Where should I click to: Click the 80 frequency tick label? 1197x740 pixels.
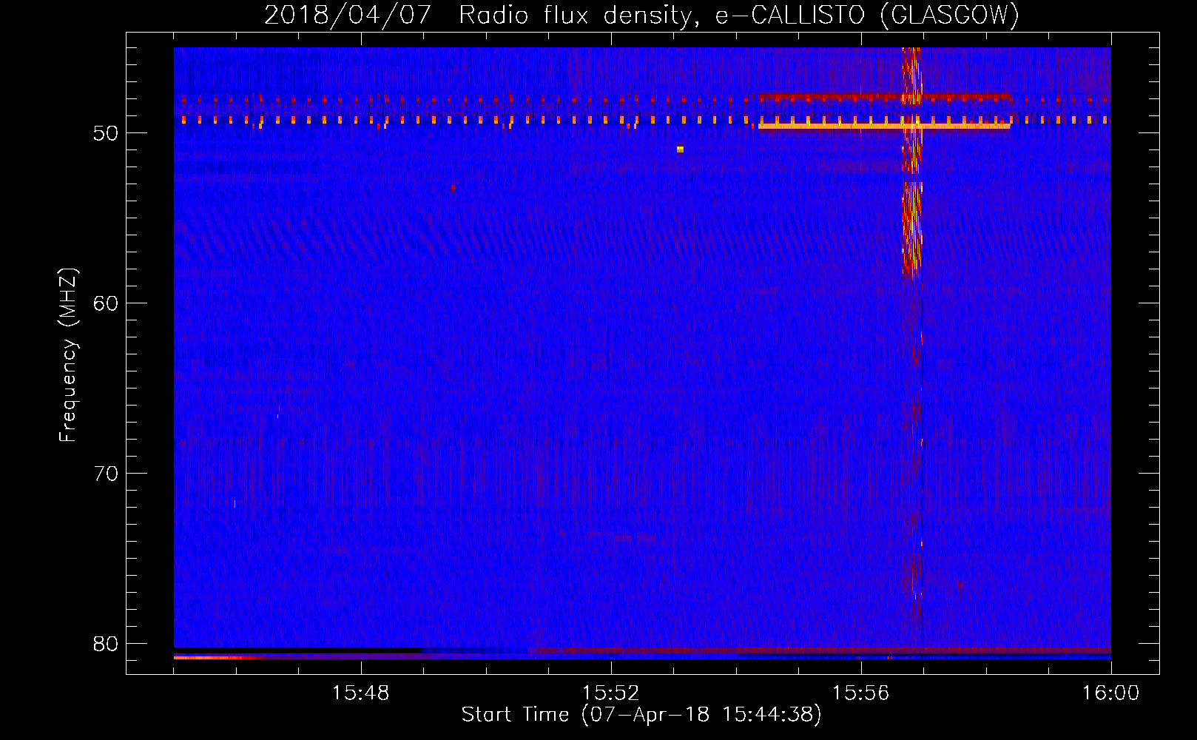(x=106, y=644)
